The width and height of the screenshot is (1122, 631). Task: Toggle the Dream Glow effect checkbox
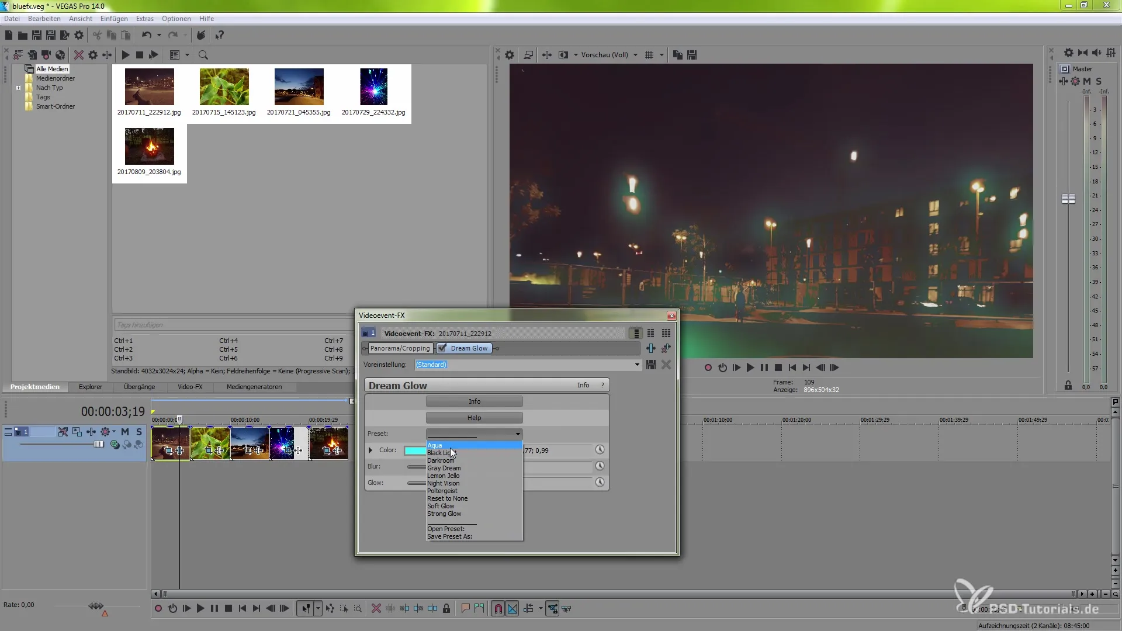(x=442, y=348)
